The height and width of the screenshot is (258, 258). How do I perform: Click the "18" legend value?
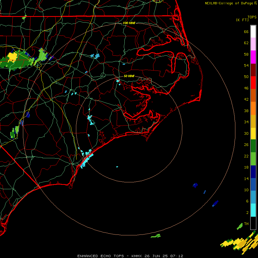pyautogui.click(x=246, y=167)
